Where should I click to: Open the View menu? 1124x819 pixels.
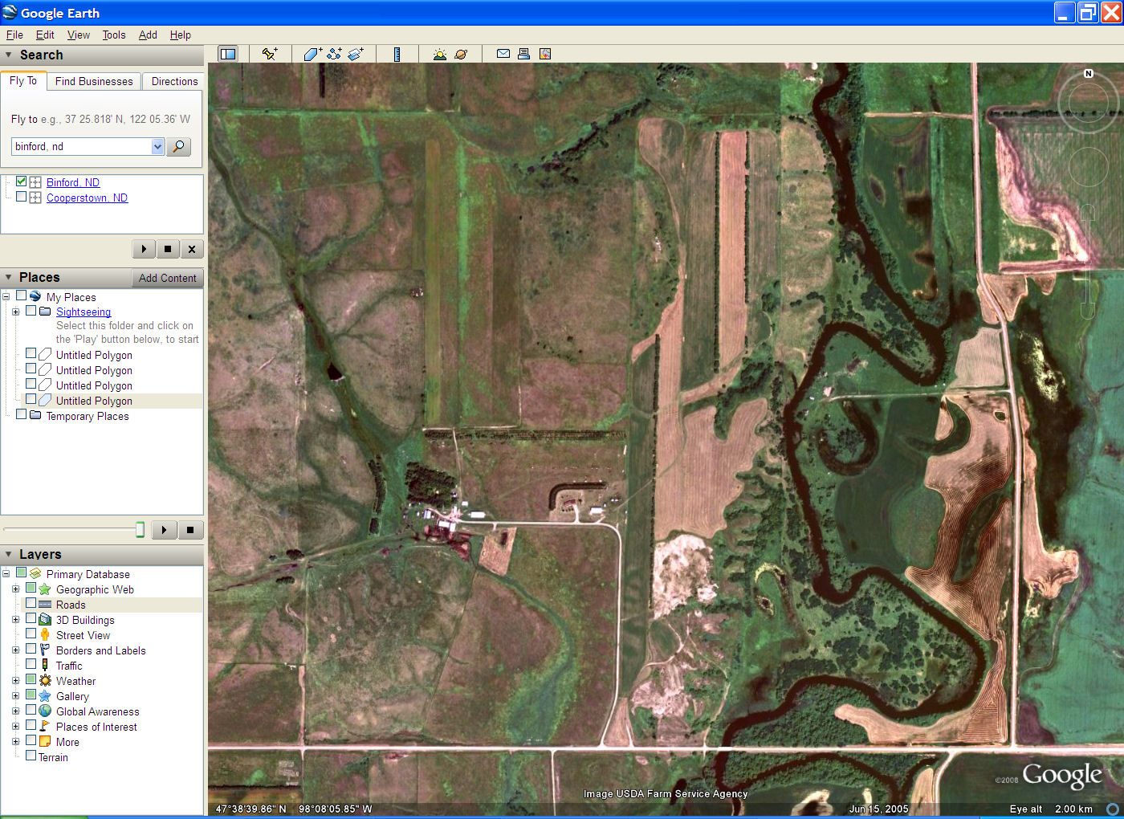tap(79, 35)
